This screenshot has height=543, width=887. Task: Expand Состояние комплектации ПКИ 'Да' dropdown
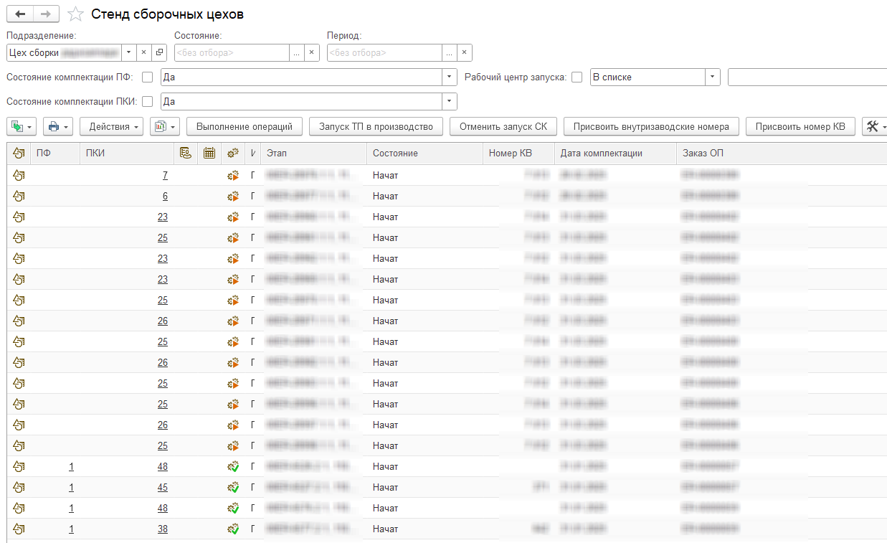point(450,102)
